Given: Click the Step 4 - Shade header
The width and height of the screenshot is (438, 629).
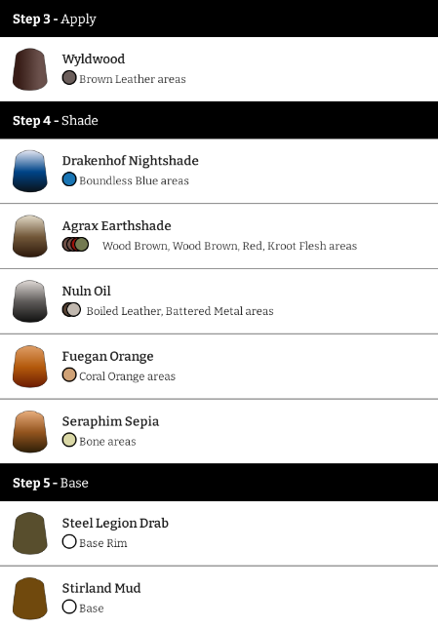Looking at the screenshot, I should click(x=219, y=120).
